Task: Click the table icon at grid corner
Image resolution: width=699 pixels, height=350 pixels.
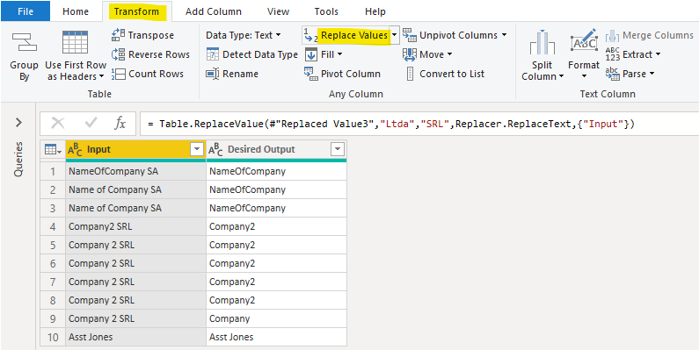Action: click(x=53, y=150)
